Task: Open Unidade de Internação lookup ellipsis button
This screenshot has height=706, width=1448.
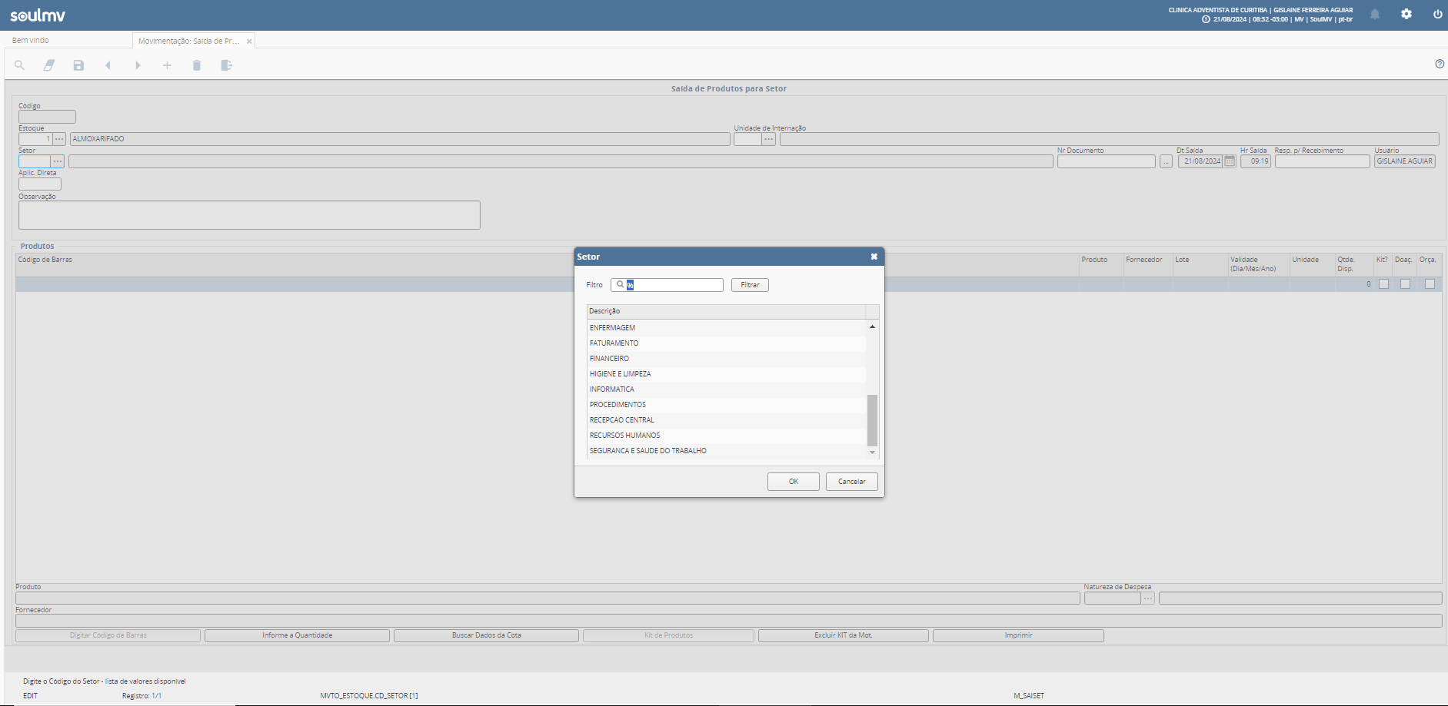Action: coord(768,139)
